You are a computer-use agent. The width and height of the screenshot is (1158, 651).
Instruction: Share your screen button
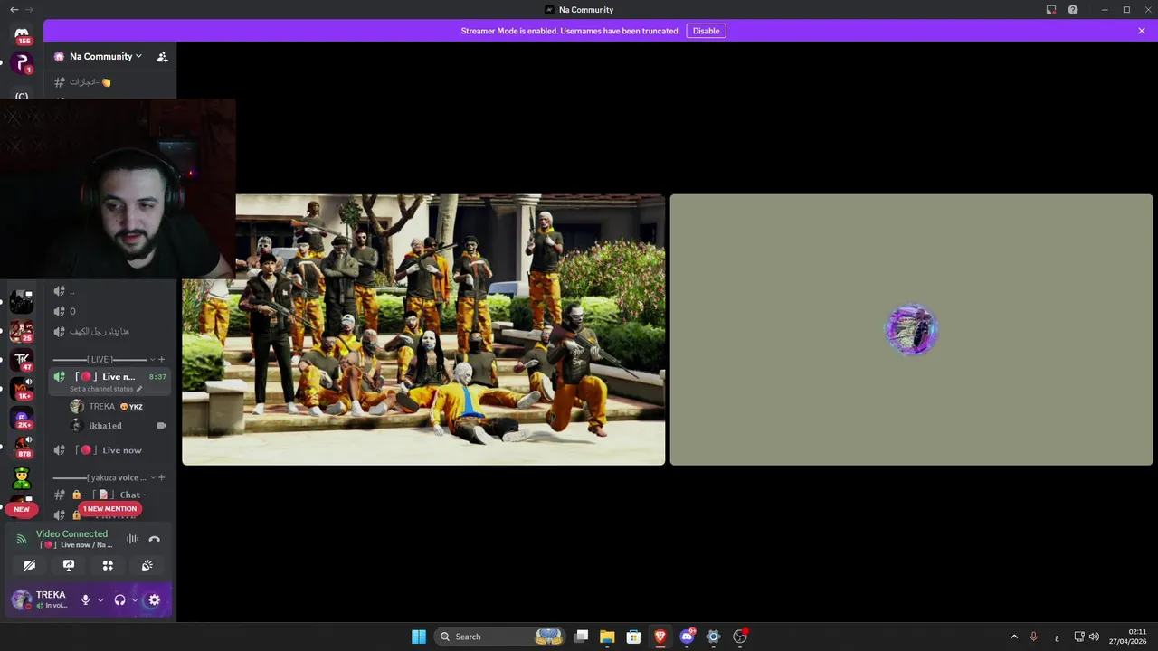point(69,565)
